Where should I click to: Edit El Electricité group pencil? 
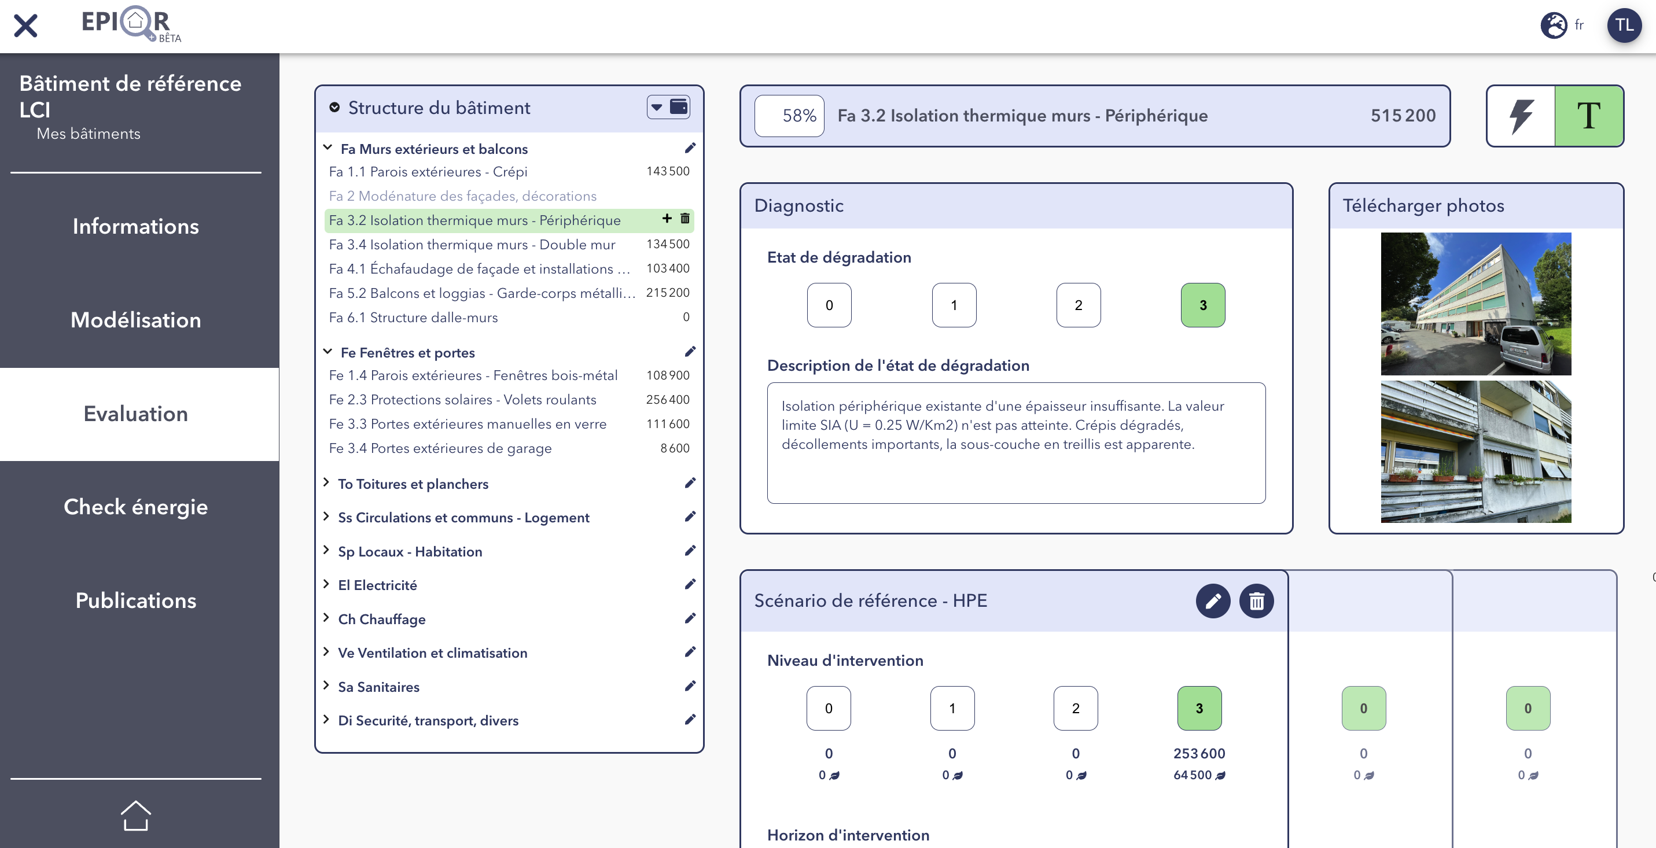click(x=690, y=584)
